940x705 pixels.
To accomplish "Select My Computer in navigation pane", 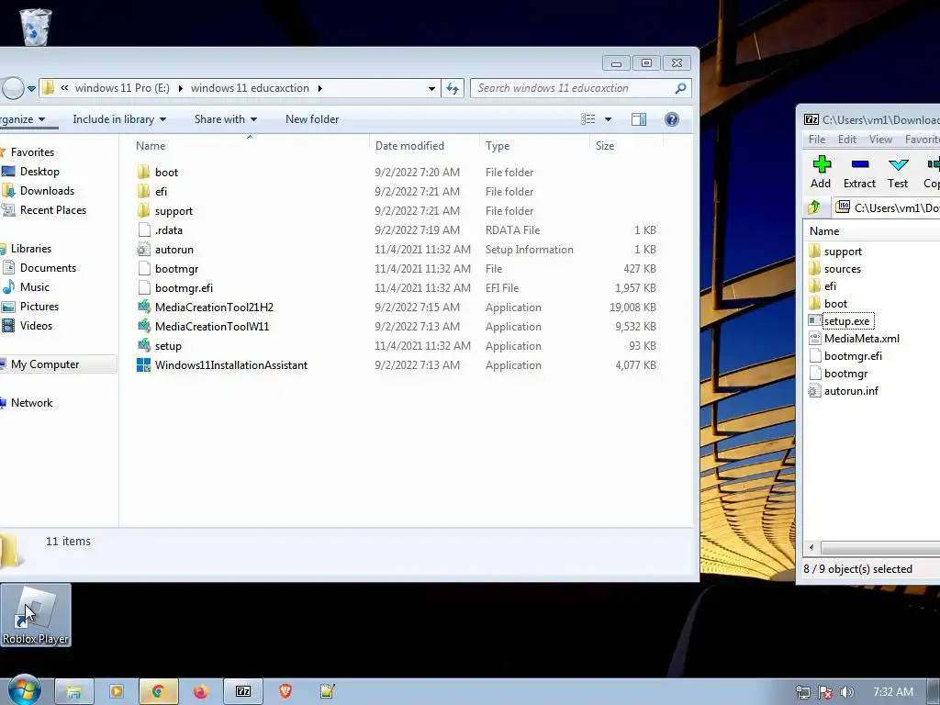I will tap(45, 364).
